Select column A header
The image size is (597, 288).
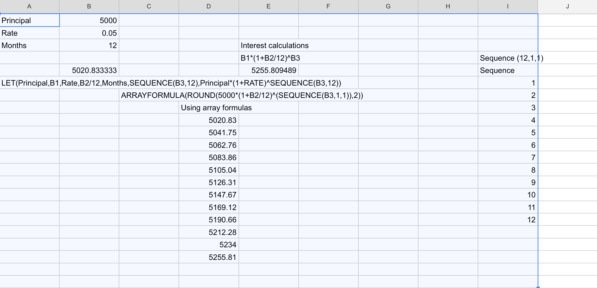(x=29, y=7)
